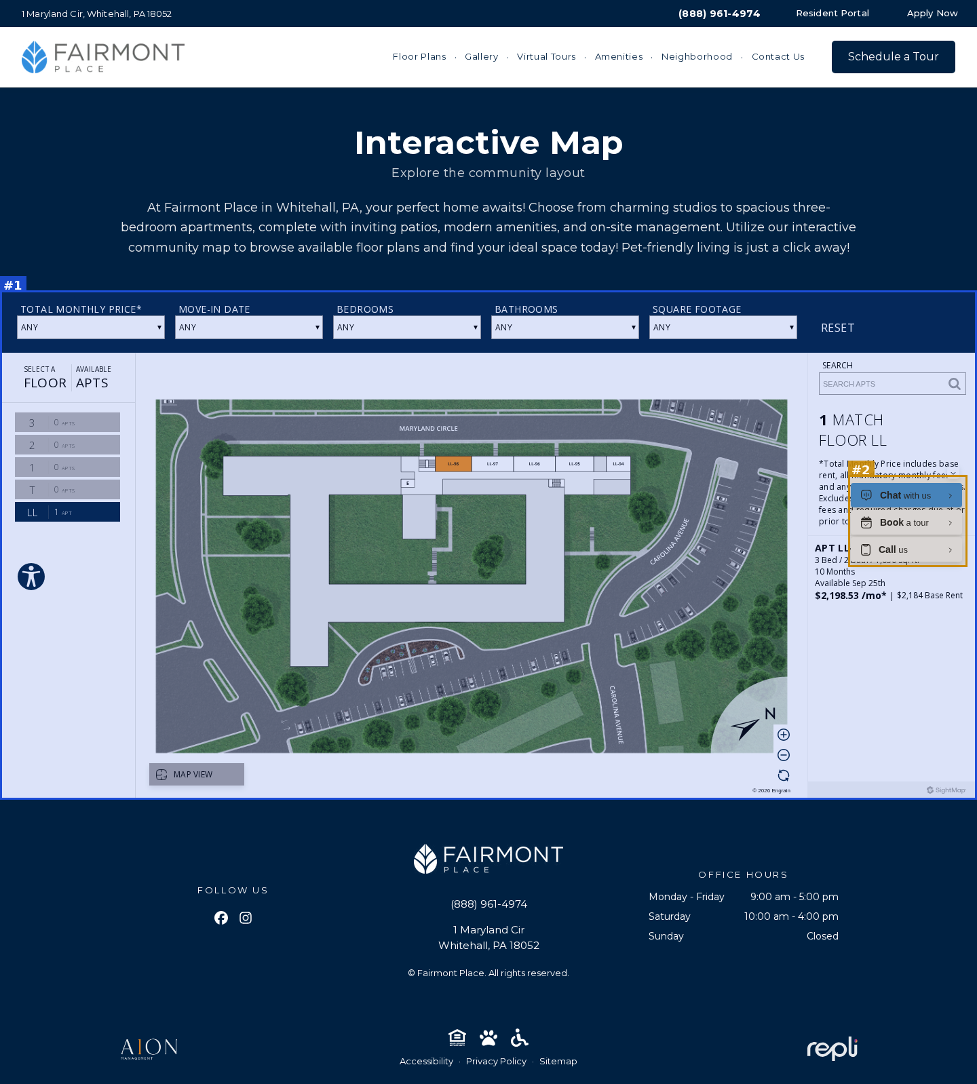This screenshot has width=977, height=1084.
Task: Expand the Call us option
Action: pyautogui.click(x=906, y=549)
